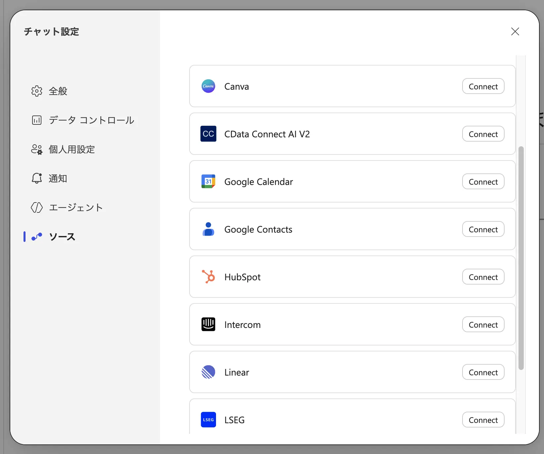
Task: Click the bell icon beside 通知
Action: pos(37,178)
